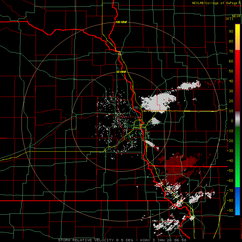Screen dimensions: 242x242
Task: Click the 30 value on the velocity scale
Action: (x=231, y=91)
